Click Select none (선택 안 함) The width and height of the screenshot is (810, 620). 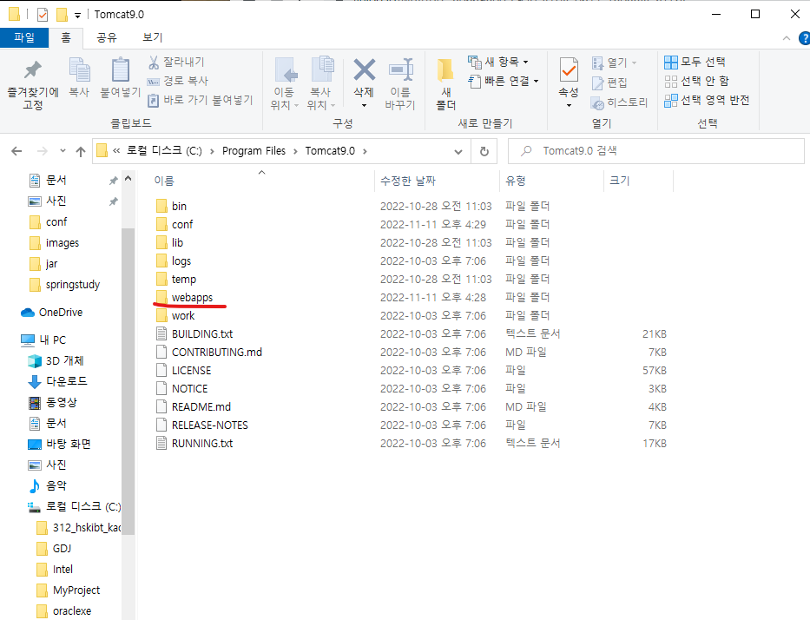(x=696, y=81)
